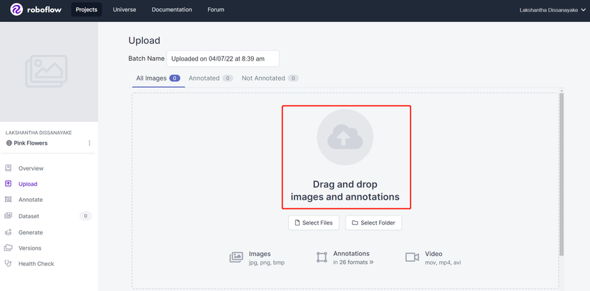The height and width of the screenshot is (291, 590).
Task: Open the Health Check section
Action: (36, 264)
